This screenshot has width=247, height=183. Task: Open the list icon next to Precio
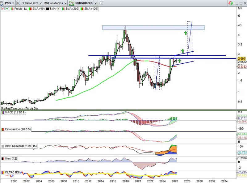point(25,9)
